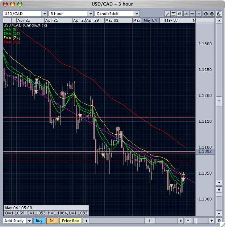Click the orange-blue hourglass trade marker near Apr 24

pyautogui.click(x=37, y=81)
